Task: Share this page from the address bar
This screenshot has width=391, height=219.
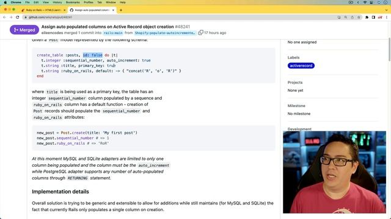Action: pos(353,17)
